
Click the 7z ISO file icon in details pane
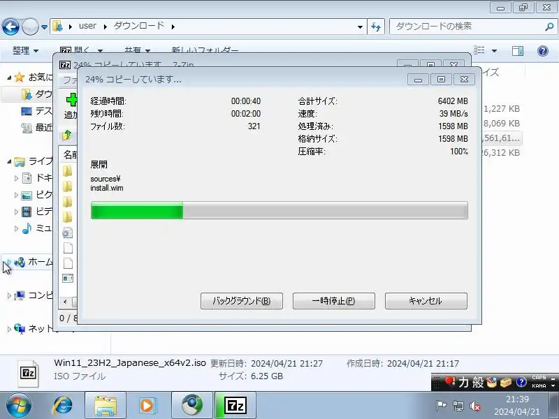[29, 373]
